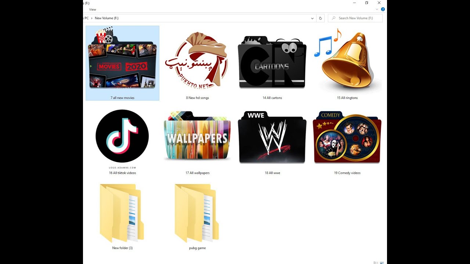Click the Search New Volume field

click(355, 18)
